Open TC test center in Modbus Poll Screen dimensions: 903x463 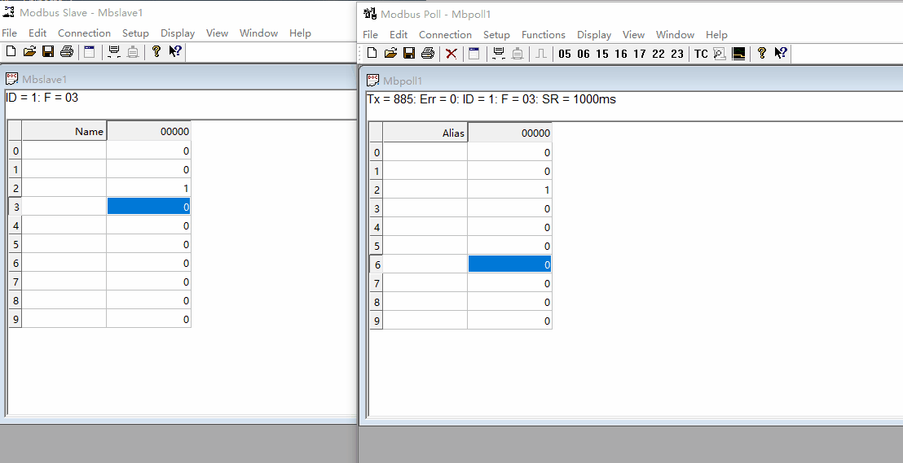701,55
